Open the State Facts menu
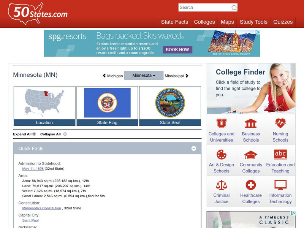The width and height of the screenshot is (304, 228). click(174, 22)
